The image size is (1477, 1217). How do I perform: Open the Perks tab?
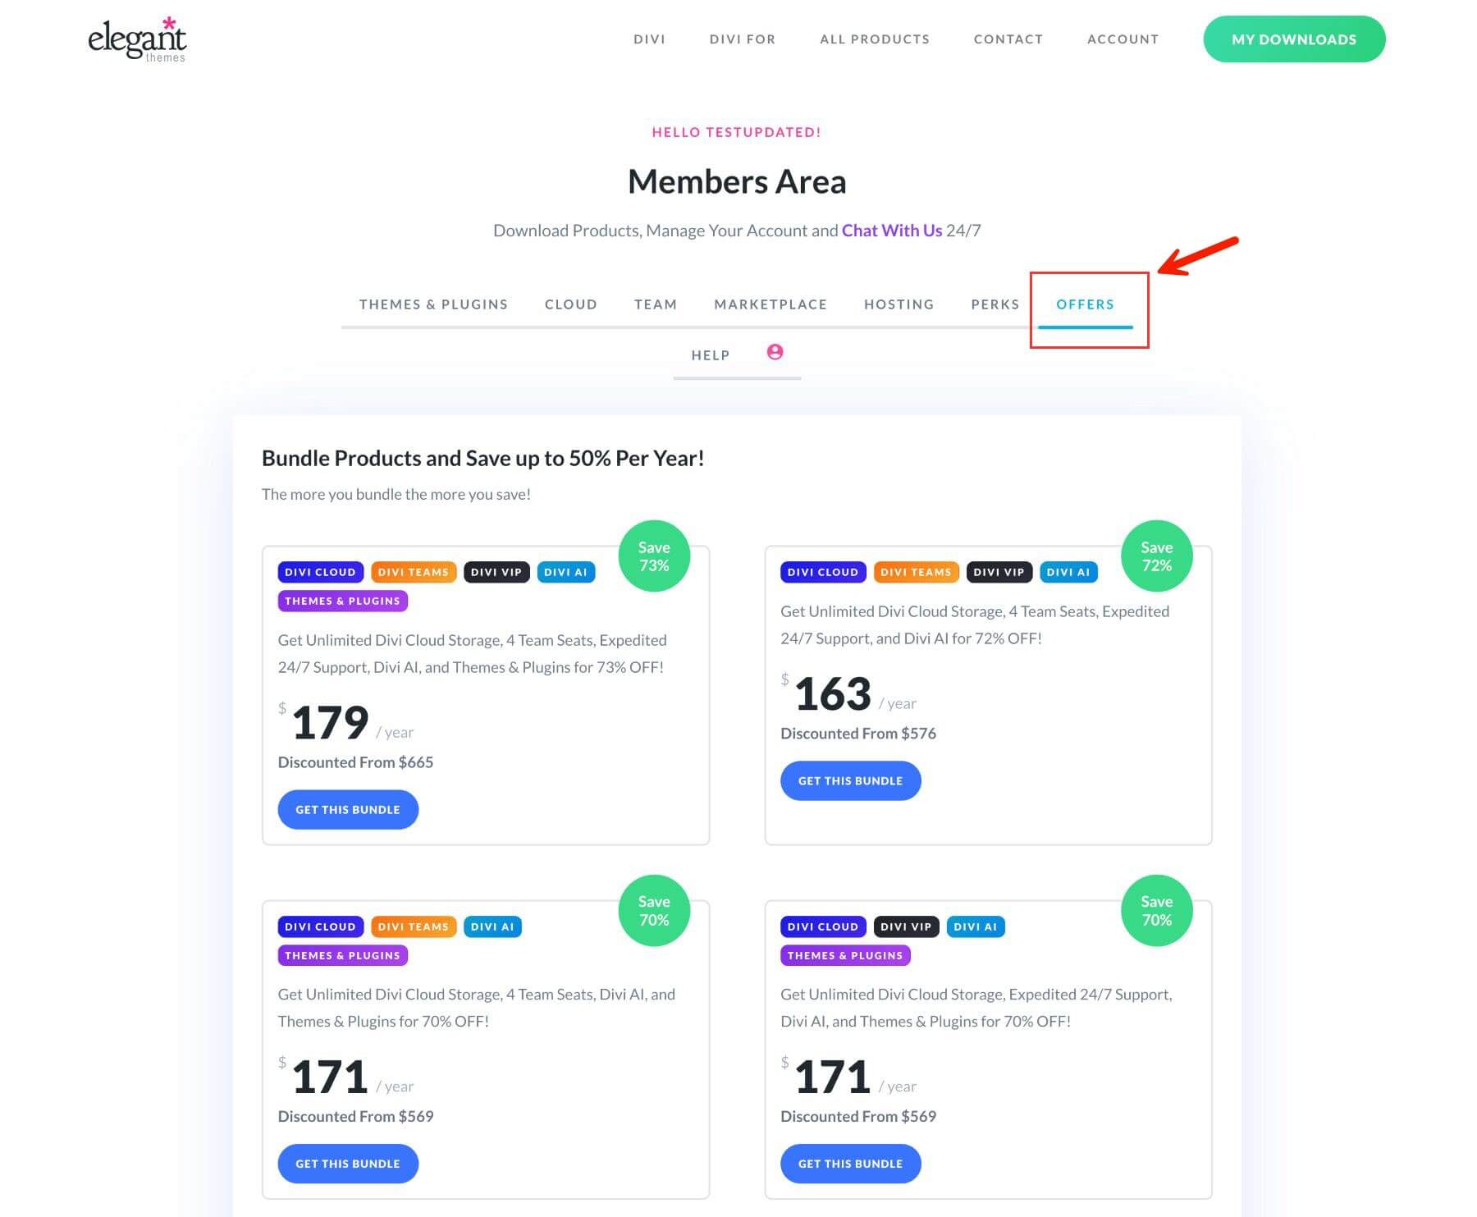995,304
